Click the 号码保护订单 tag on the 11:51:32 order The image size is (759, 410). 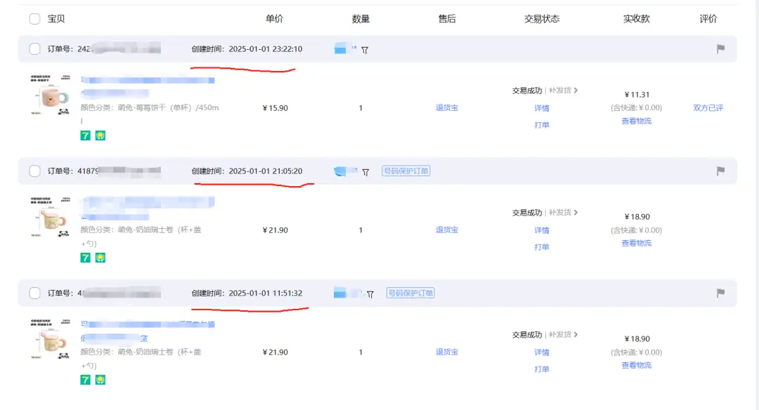[x=410, y=293]
